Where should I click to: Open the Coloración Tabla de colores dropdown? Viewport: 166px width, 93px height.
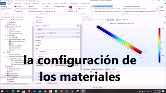pyautogui.click(x=63, y=83)
